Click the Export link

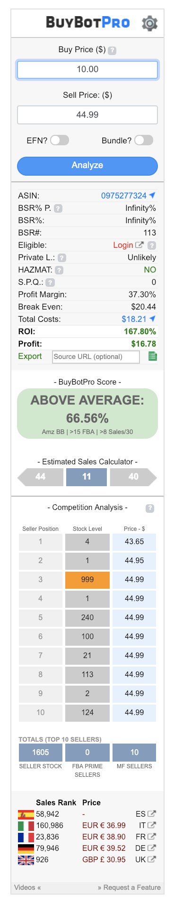click(30, 356)
